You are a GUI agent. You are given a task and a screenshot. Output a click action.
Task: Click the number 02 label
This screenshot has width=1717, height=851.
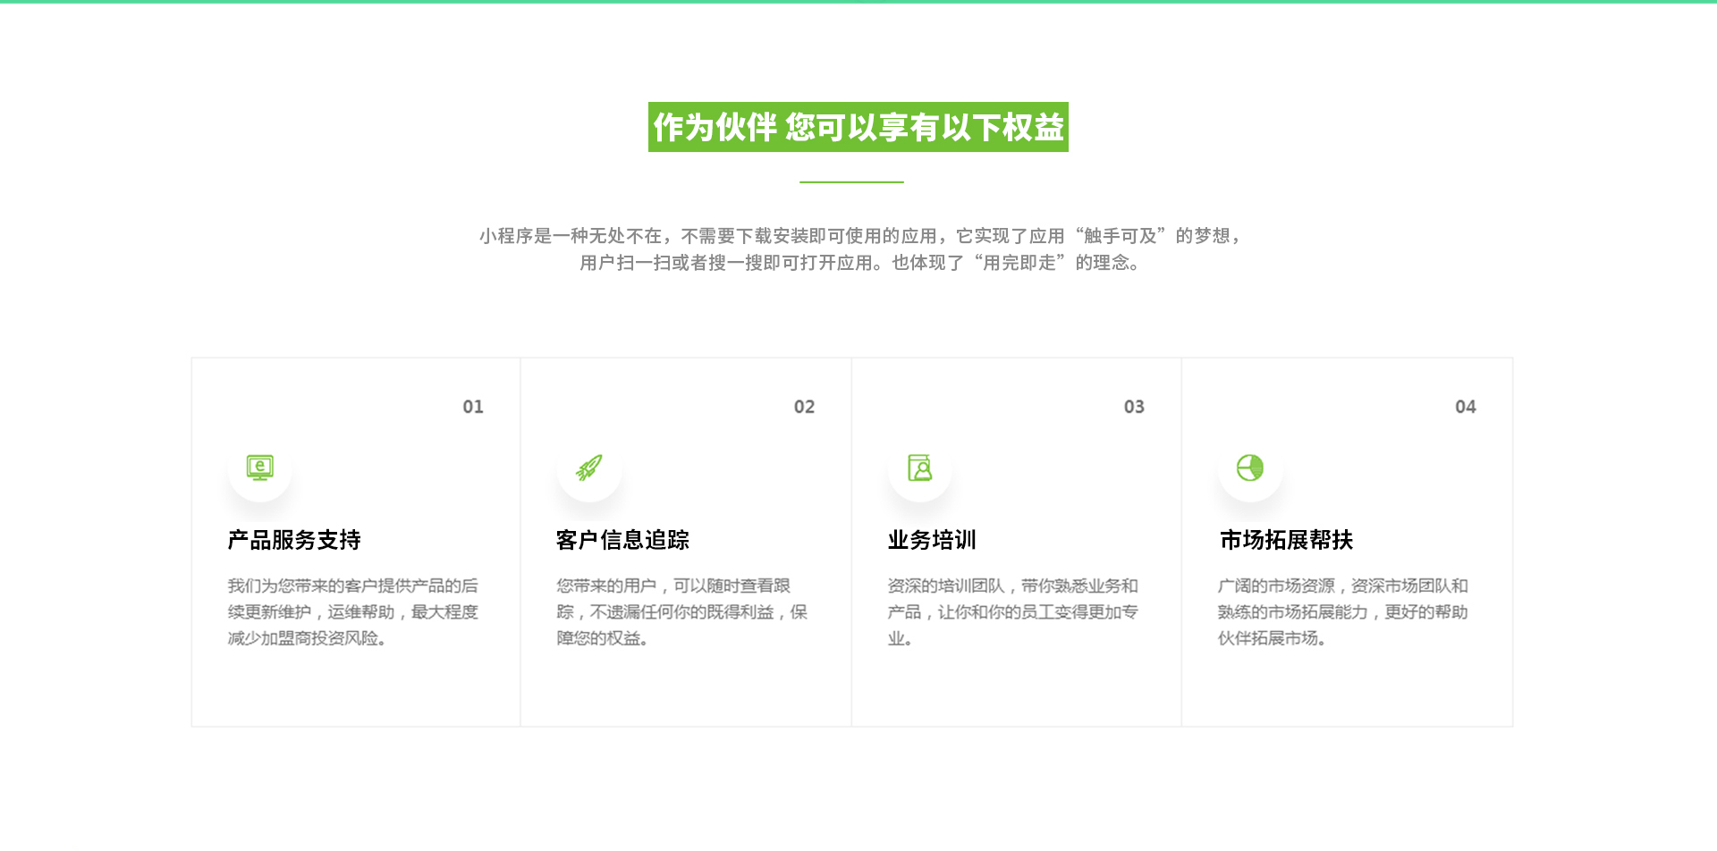(804, 407)
